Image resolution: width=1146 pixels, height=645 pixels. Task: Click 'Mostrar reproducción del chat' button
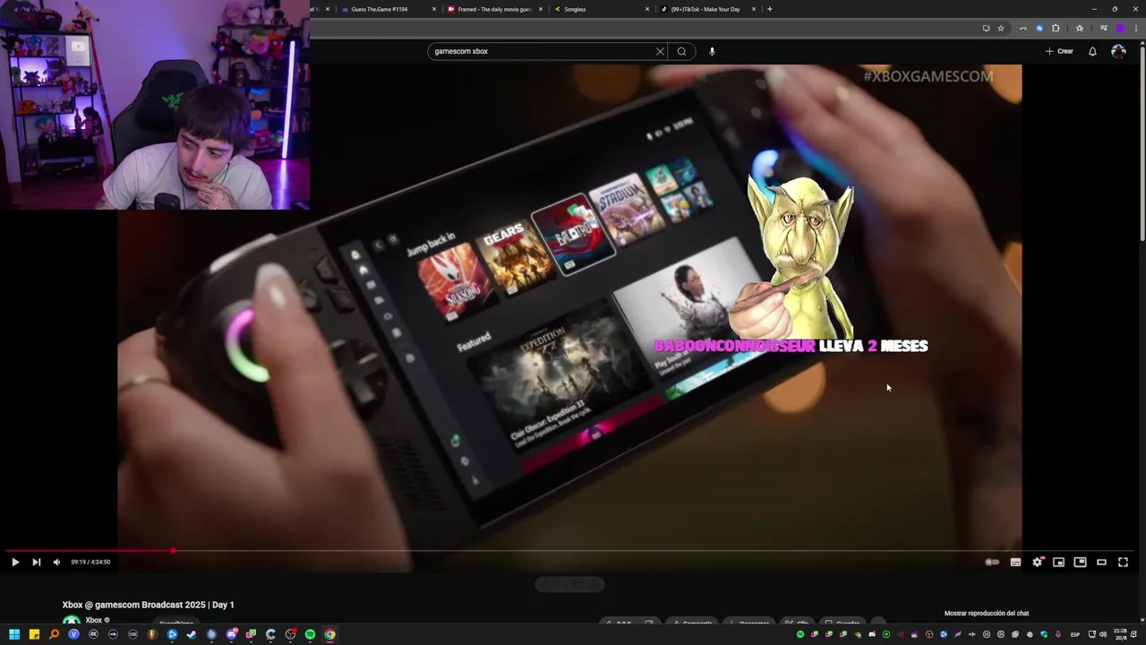[987, 614]
